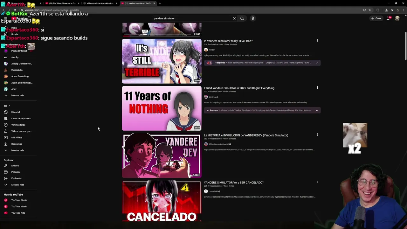This screenshot has height=229, width=407.
Task: Open Descargas in the sidebar
Action: pyautogui.click(x=17, y=144)
